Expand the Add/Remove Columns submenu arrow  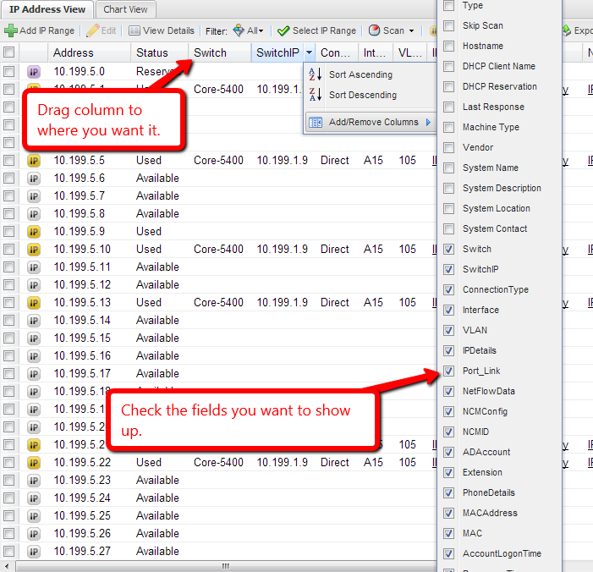(x=429, y=122)
